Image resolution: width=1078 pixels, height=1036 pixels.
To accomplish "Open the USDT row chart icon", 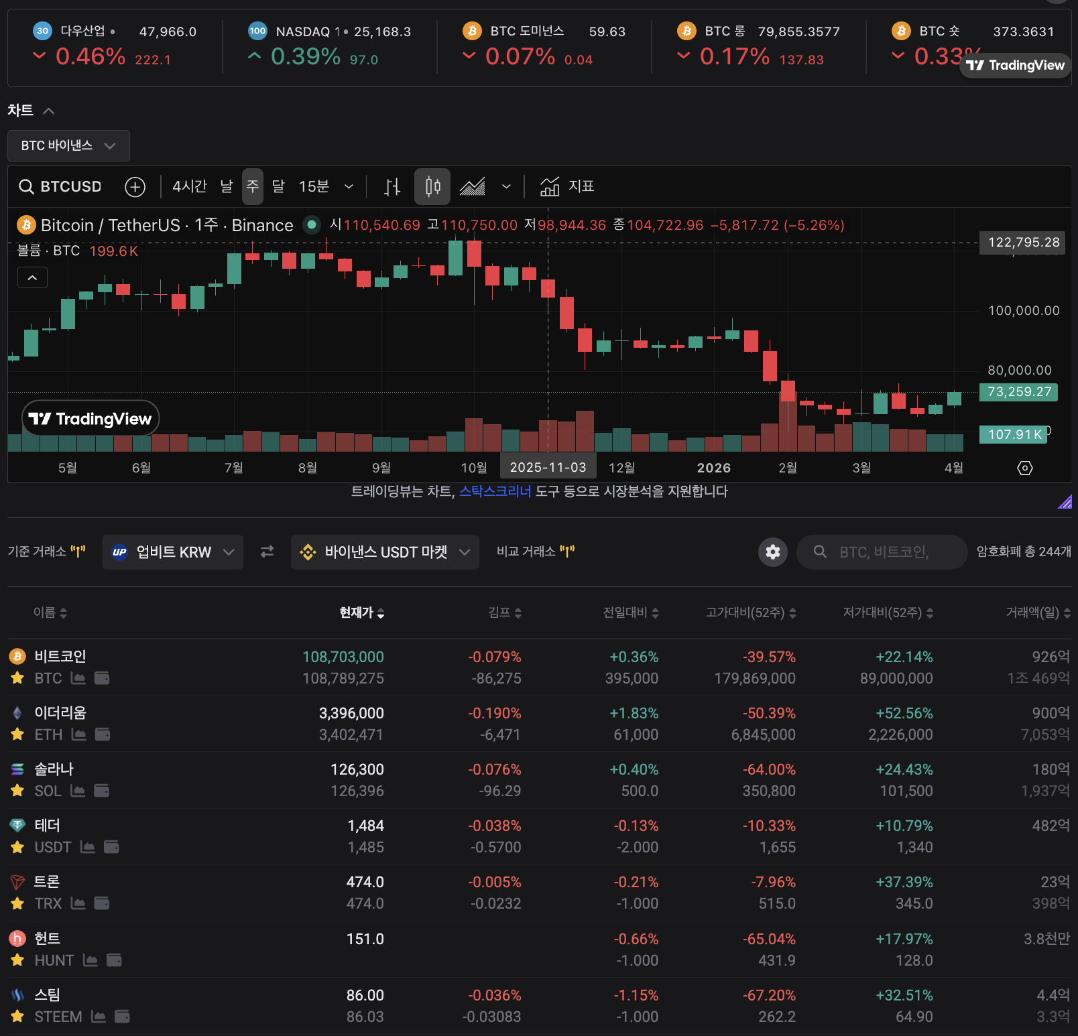I will pyautogui.click(x=88, y=847).
